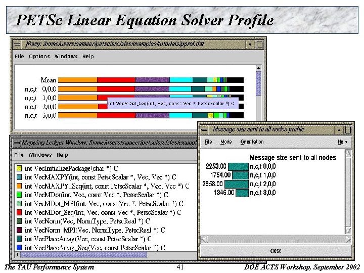Click message size bar for n,c,t 0,0,0
The height and width of the screenshot is (273, 364).
tap(238, 166)
